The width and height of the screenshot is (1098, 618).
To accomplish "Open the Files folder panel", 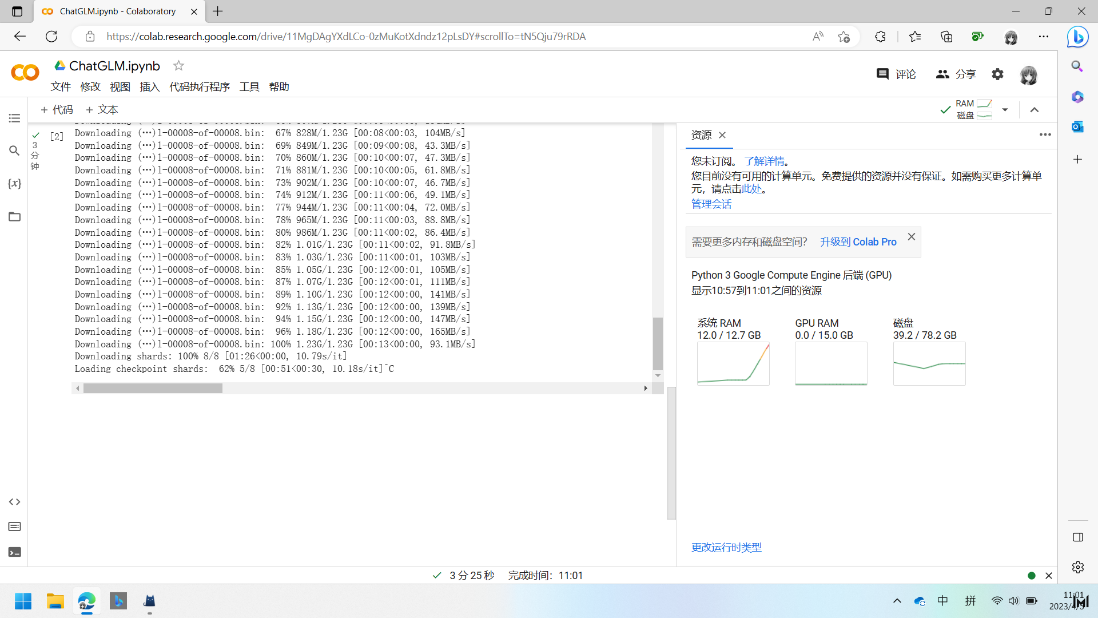I will point(14,216).
